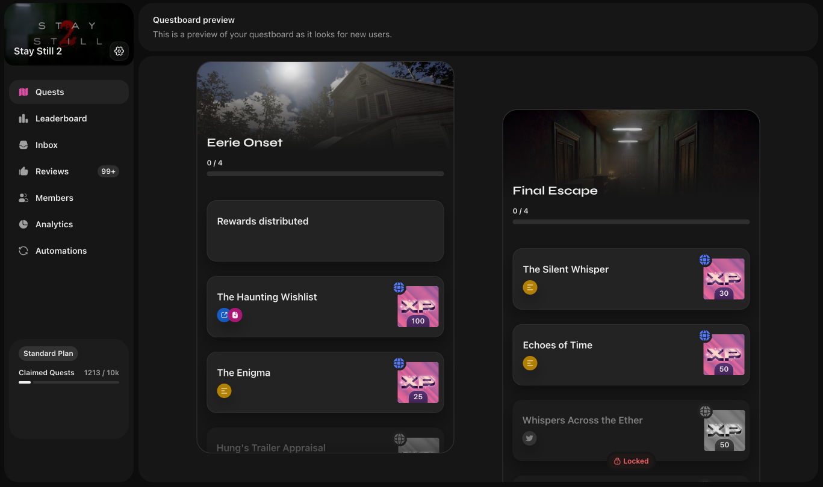Click the Members people icon
Image resolution: width=823 pixels, height=487 pixels.
23,198
